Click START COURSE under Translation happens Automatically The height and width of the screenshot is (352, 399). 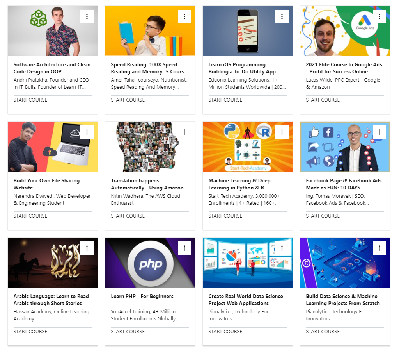(x=128, y=216)
